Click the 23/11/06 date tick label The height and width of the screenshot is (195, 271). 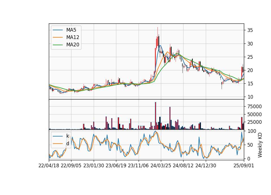click(x=138, y=166)
